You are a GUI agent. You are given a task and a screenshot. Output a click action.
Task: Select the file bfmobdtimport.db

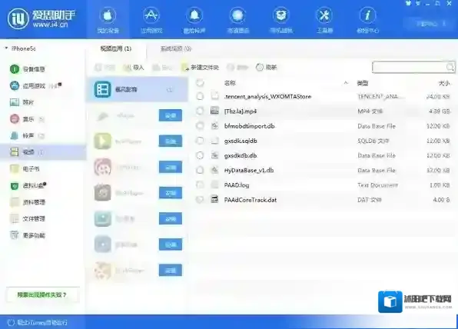(250, 126)
